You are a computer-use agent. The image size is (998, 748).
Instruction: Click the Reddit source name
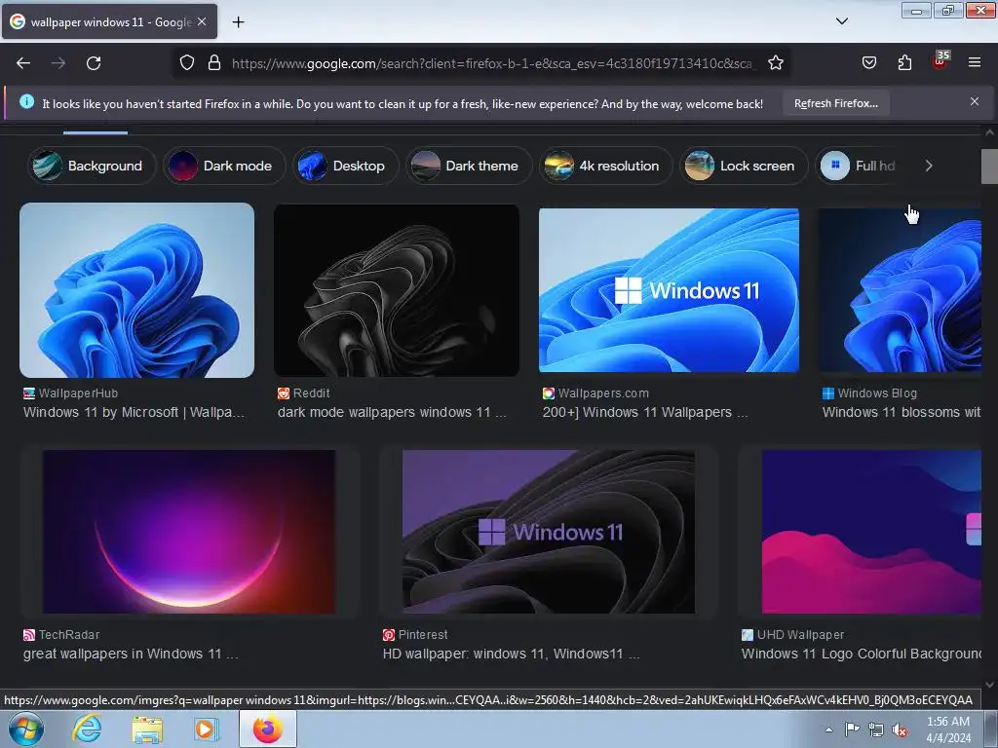tap(311, 393)
